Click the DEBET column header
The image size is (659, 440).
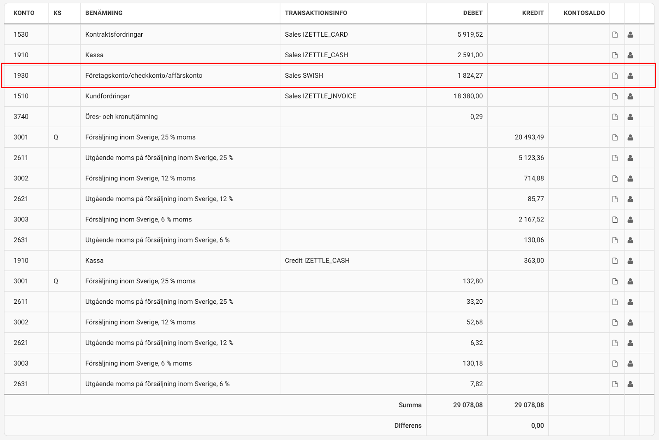(473, 13)
